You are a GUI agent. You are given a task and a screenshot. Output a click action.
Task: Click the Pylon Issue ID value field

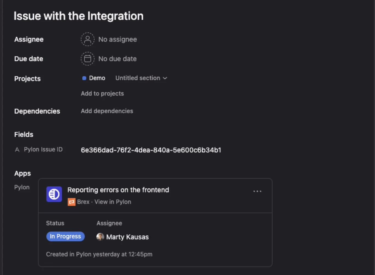(x=151, y=150)
